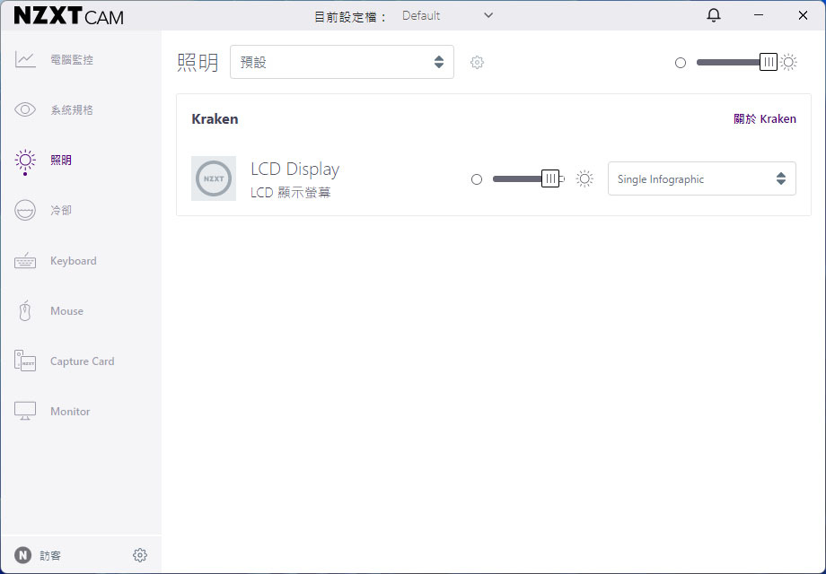Open the Keyboard section

coord(74,261)
